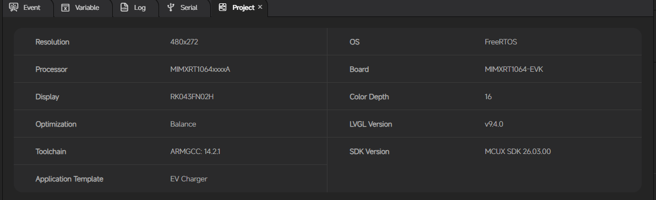Close the Project tab
Screen dimensions: 656x200
click(x=260, y=7)
